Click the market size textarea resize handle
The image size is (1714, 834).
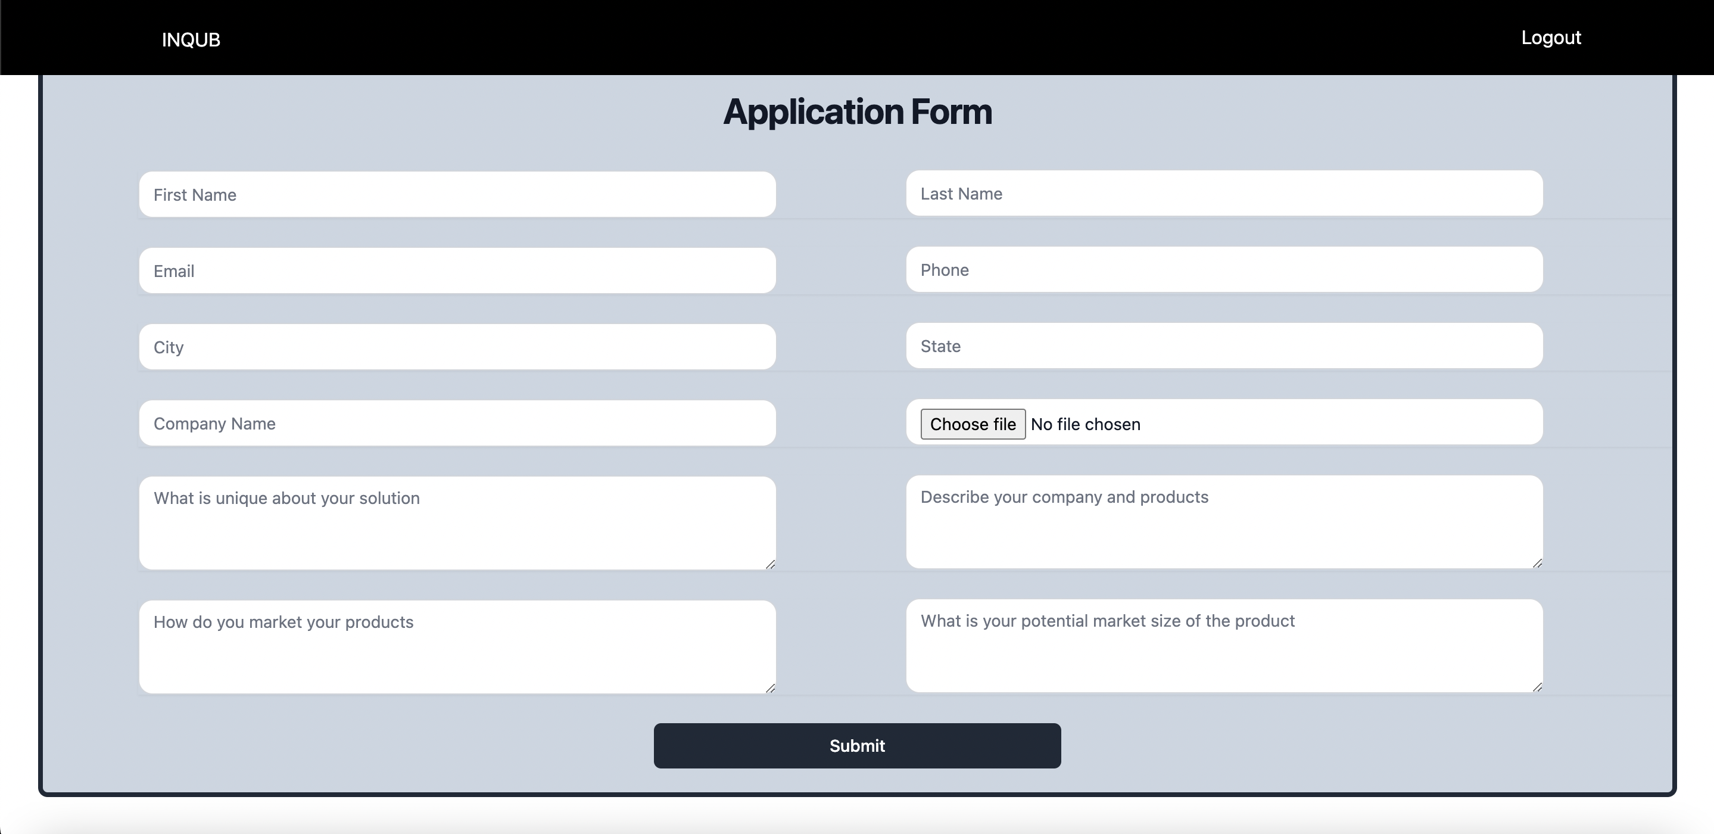click(x=1538, y=688)
